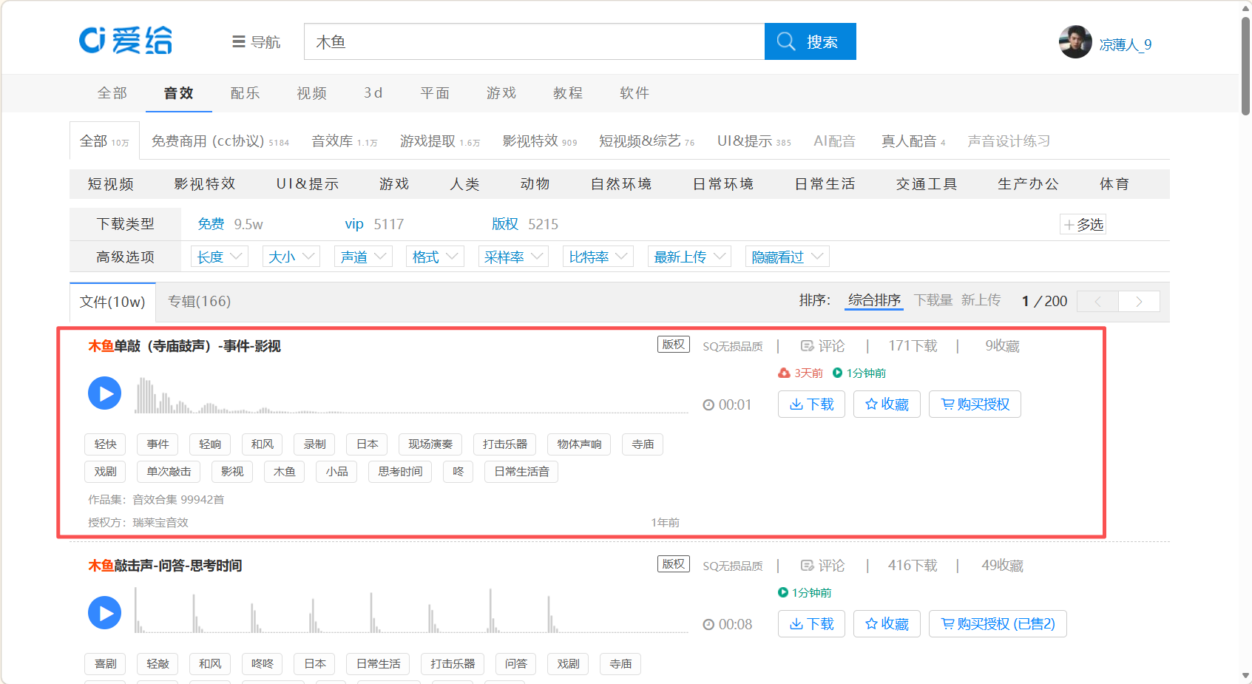Click the search input field containing 木鱼
Image resolution: width=1252 pixels, height=684 pixels.
533,42
